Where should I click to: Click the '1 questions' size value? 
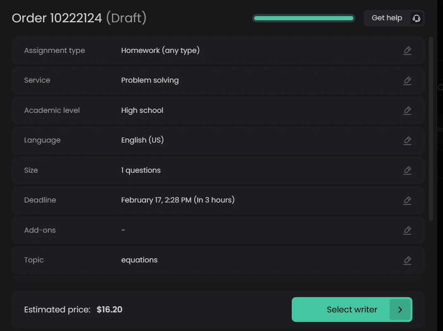click(x=141, y=170)
